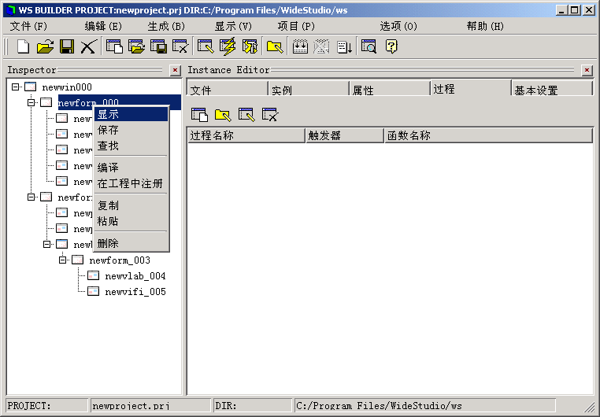600x417 pixels.
Task: Click the new procedure icon in Instance Editor
Action: point(199,115)
